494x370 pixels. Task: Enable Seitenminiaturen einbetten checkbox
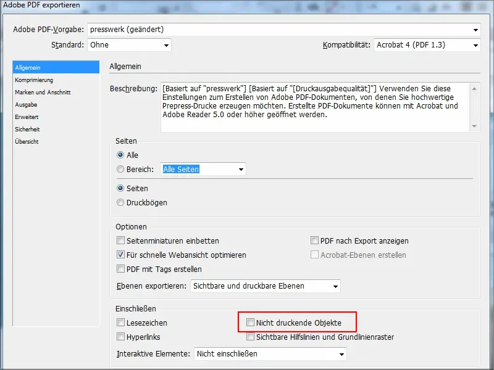tap(120, 240)
